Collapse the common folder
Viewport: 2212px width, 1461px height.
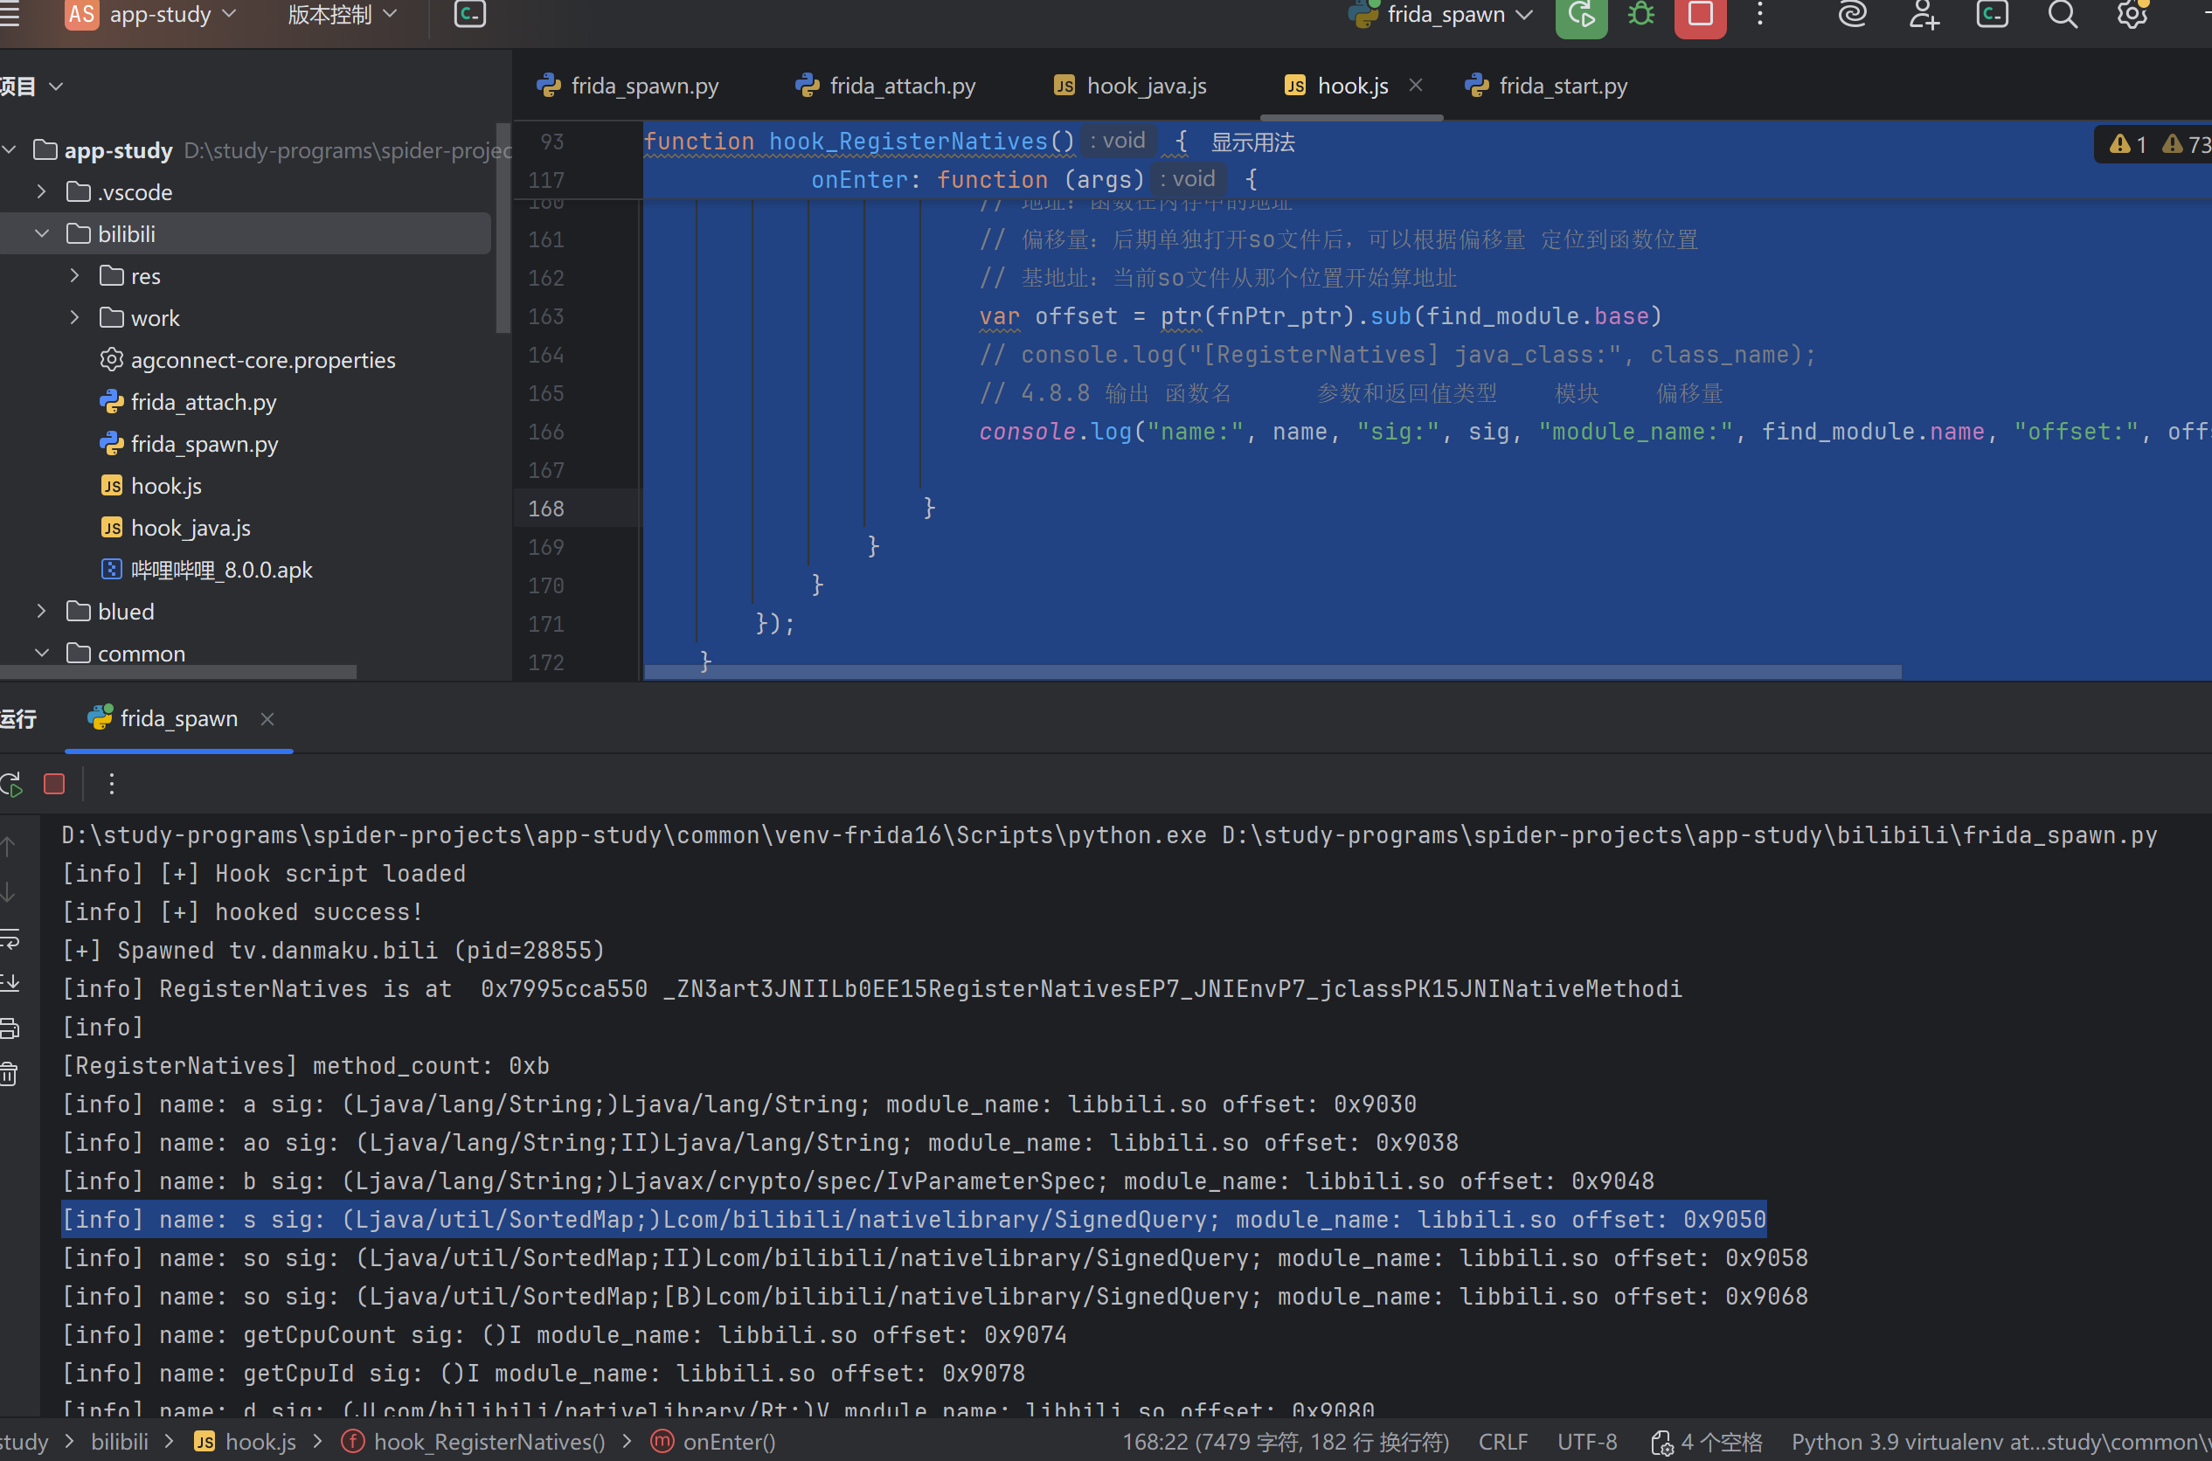point(42,653)
